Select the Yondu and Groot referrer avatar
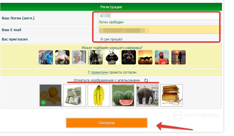Image resolution: width=234 pixels, height=136 pixels. click(46, 57)
